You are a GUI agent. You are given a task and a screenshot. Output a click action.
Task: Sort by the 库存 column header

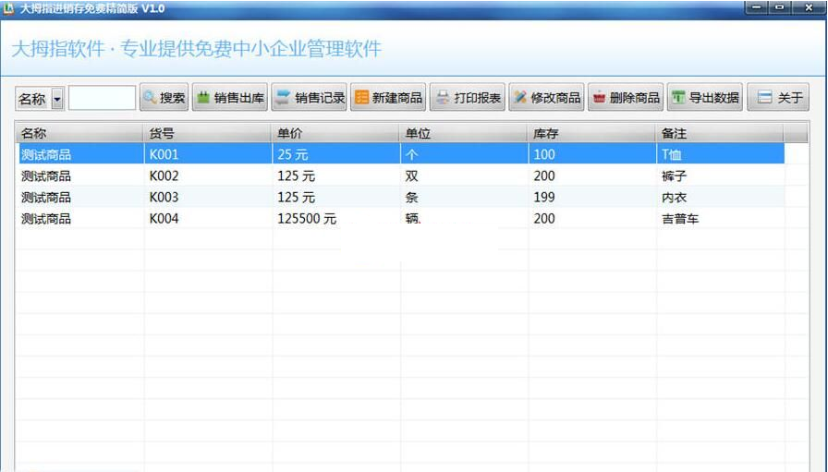pos(591,133)
